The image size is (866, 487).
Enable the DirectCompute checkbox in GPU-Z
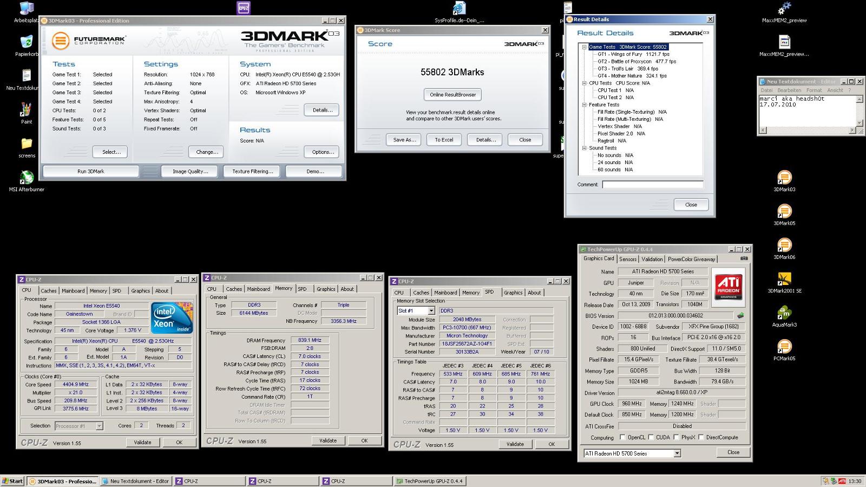[x=701, y=438]
